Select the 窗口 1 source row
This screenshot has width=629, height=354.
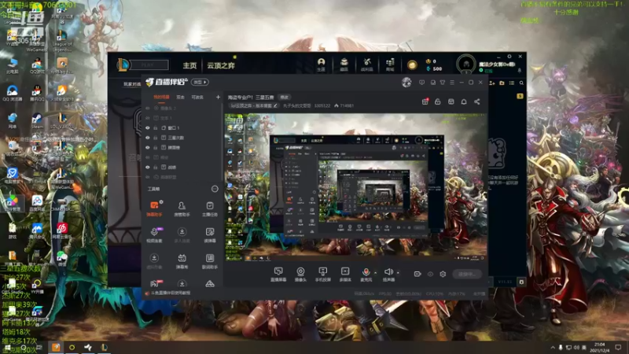coord(182,127)
